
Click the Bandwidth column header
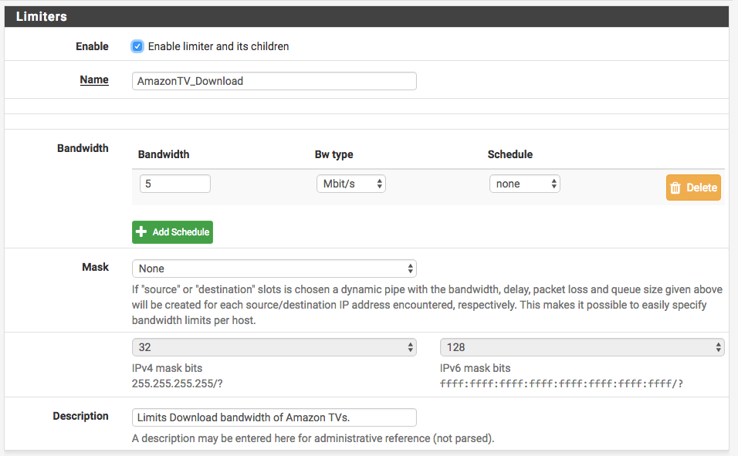164,154
